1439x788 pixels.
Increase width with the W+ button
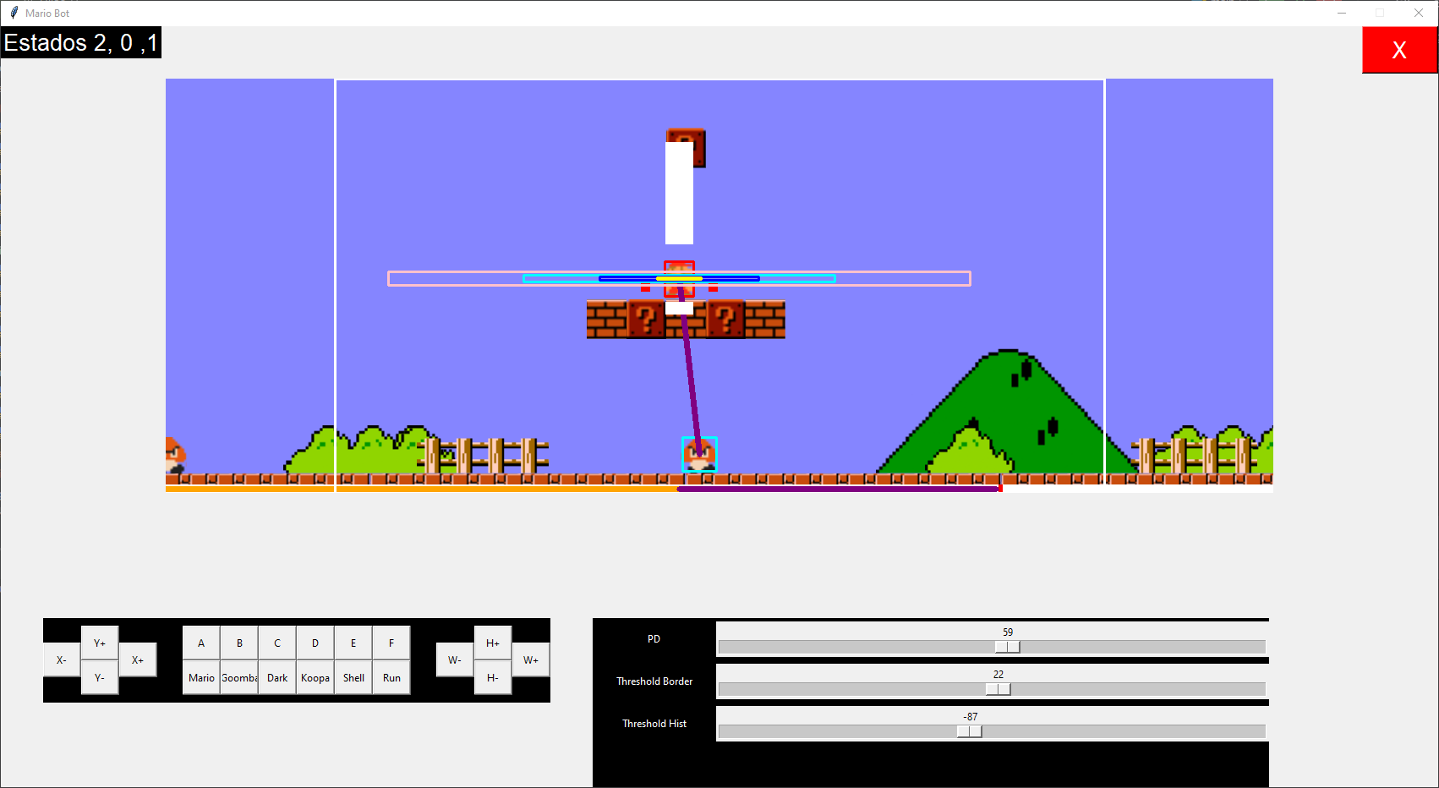pos(531,660)
